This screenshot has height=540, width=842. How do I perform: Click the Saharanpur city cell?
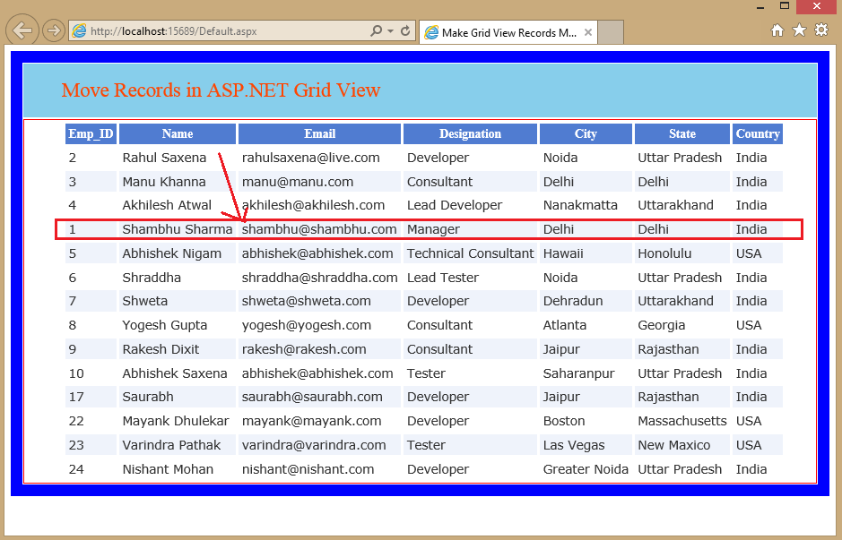pyautogui.click(x=586, y=373)
